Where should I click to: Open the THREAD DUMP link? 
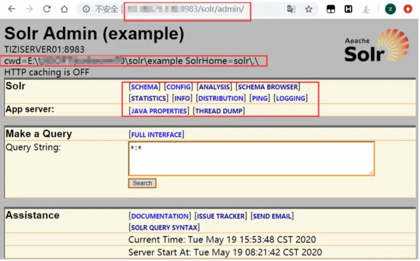(219, 111)
